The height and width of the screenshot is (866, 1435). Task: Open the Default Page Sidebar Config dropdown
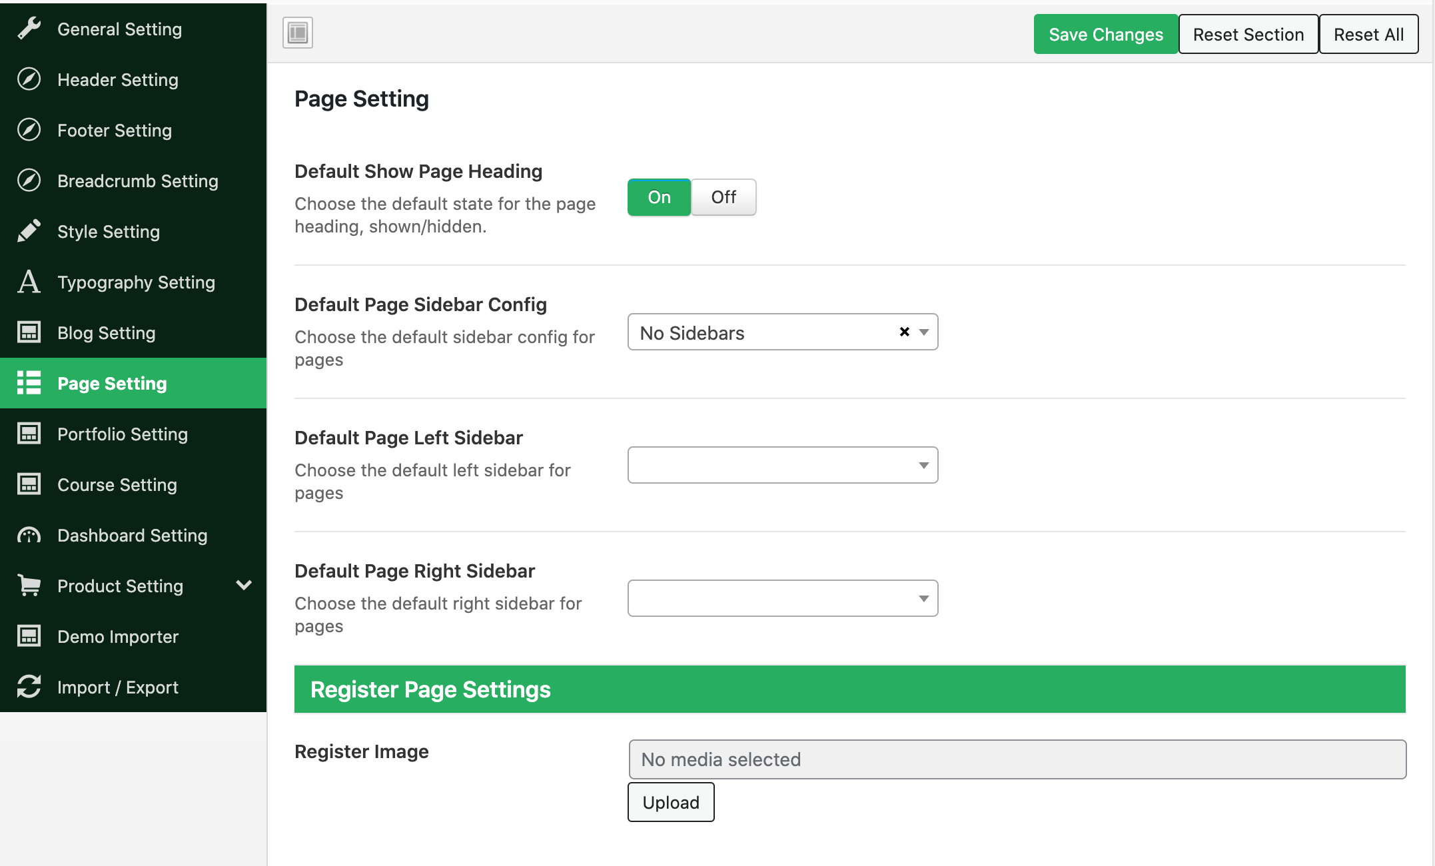783,332
